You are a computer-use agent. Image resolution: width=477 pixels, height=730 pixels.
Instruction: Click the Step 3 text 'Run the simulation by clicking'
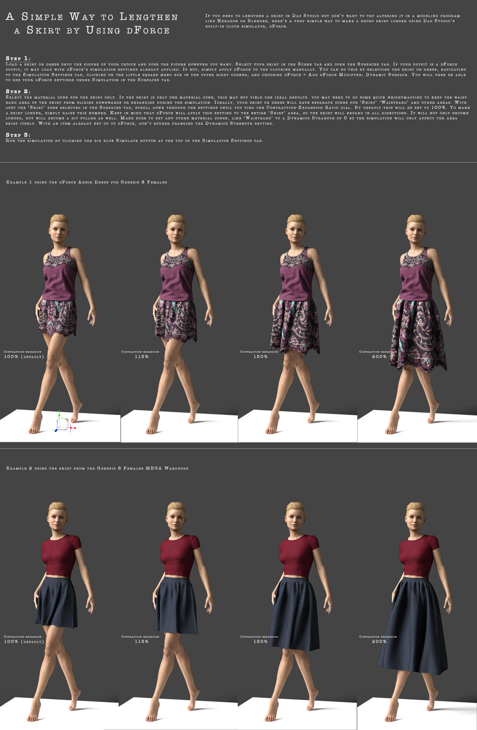click(134, 141)
